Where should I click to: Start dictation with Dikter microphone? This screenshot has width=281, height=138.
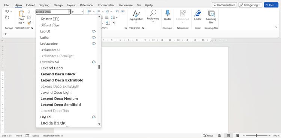(167, 15)
